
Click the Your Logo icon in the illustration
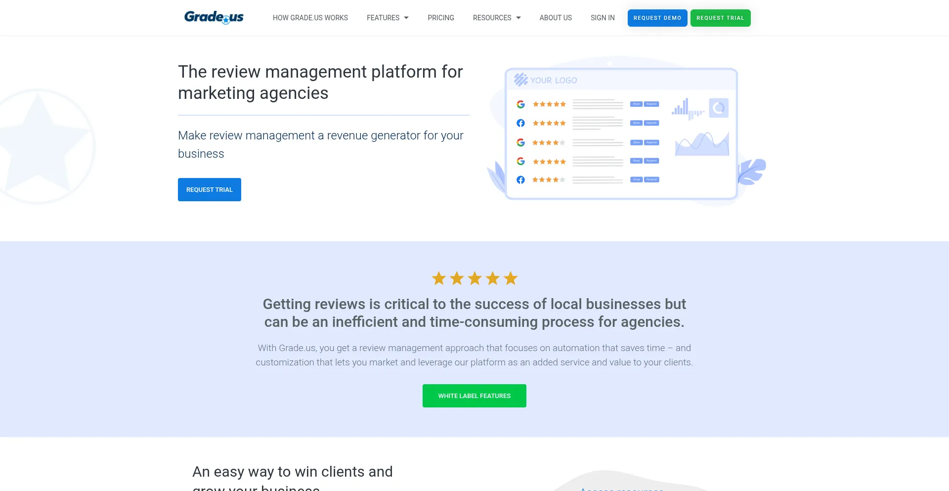click(520, 80)
